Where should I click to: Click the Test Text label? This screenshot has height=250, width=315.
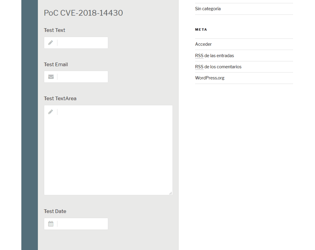[x=54, y=30]
